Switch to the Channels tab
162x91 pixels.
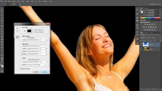(147, 33)
